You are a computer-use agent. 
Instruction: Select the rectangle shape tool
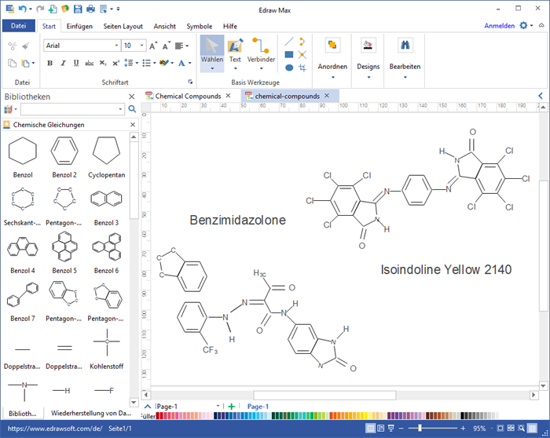pyautogui.click(x=289, y=55)
